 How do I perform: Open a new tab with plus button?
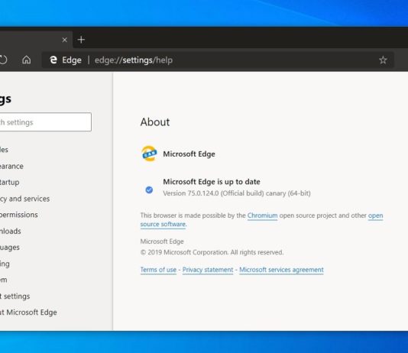pos(81,40)
